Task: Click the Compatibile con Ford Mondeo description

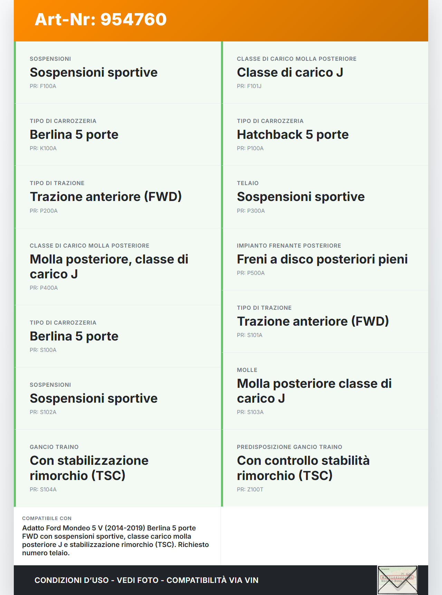Action: [x=116, y=540]
